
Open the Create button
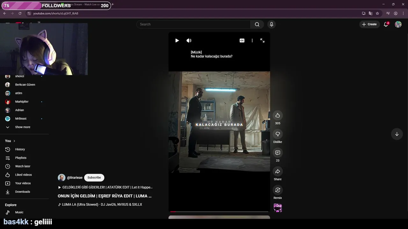369,24
